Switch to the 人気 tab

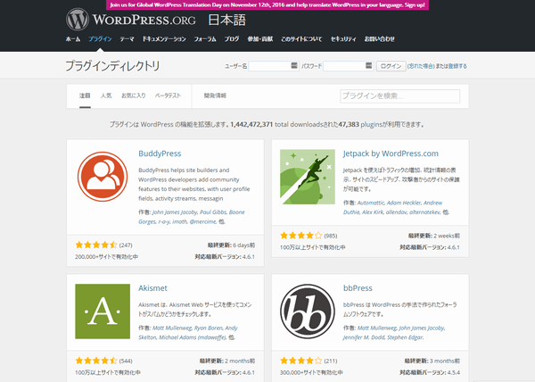coord(106,95)
